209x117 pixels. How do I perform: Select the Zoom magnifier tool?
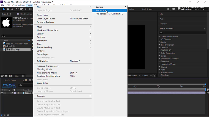(12, 9)
